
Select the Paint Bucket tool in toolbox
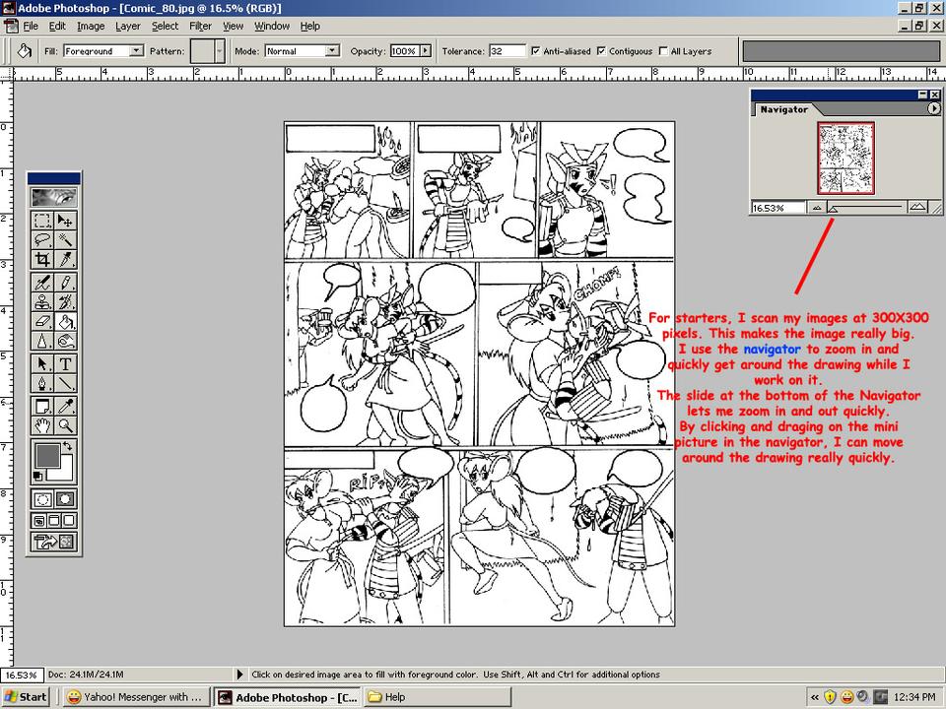click(x=65, y=321)
